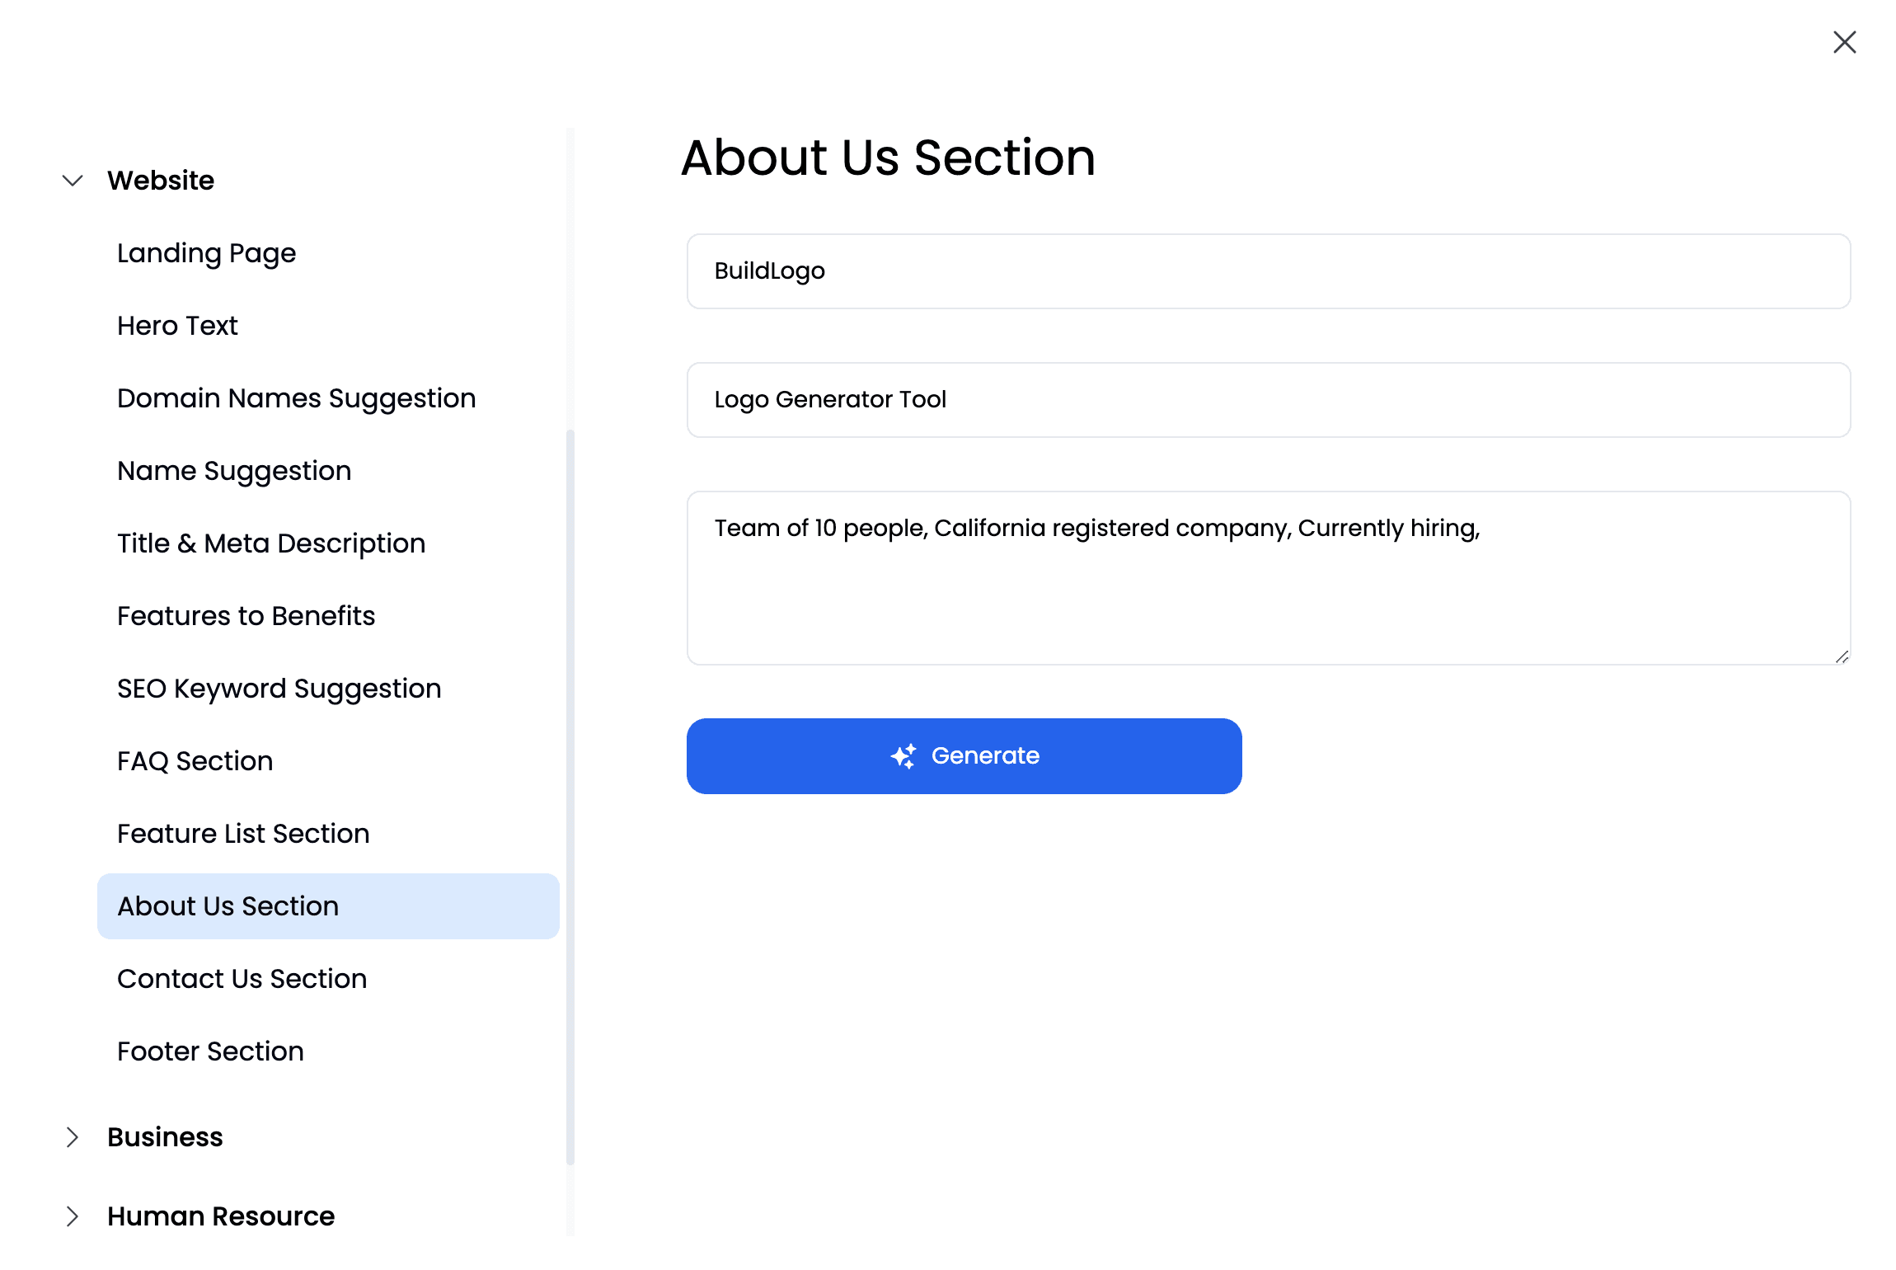This screenshot has height=1270, width=1896.
Task: Open the Contact Us Section generator
Action: 242,979
